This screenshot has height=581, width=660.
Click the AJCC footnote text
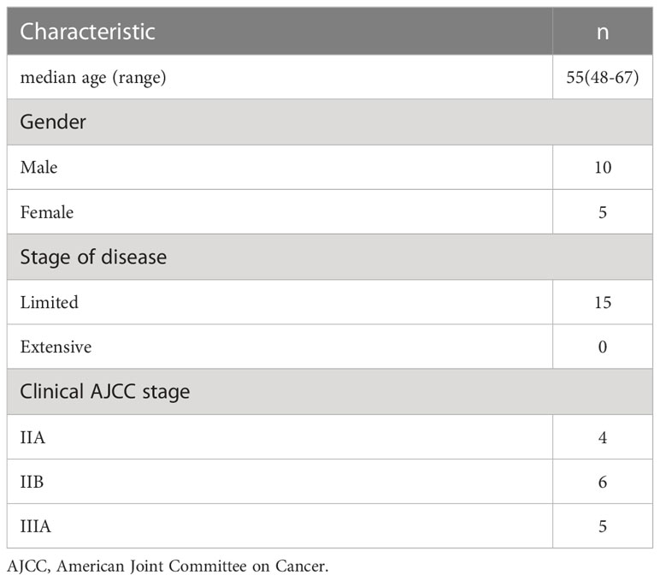(x=168, y=566)
